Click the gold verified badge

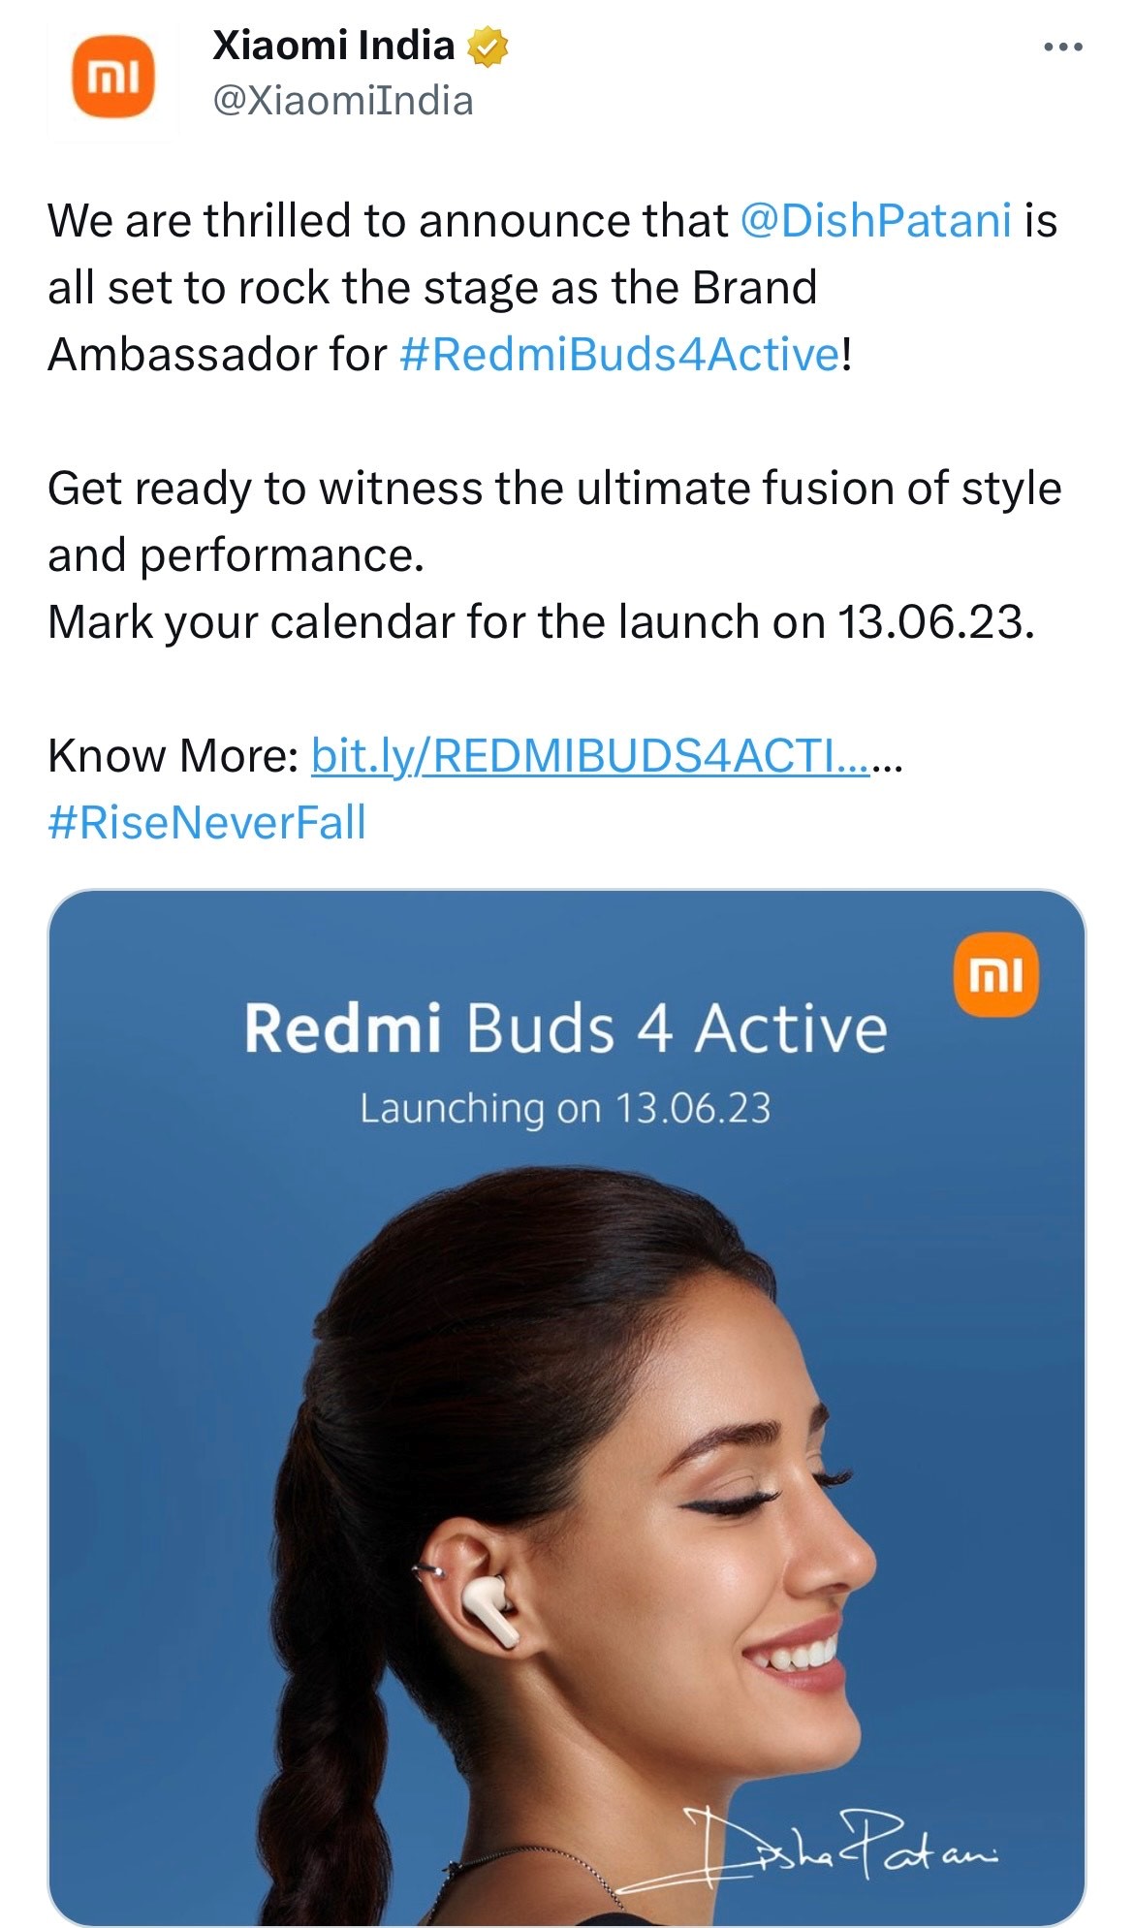point(488,47)
